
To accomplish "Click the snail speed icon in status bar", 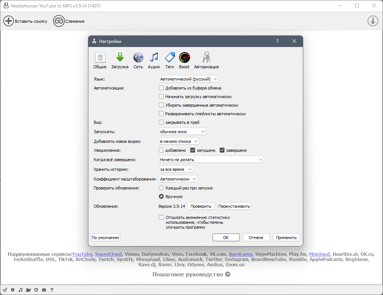I will point(28,290).
